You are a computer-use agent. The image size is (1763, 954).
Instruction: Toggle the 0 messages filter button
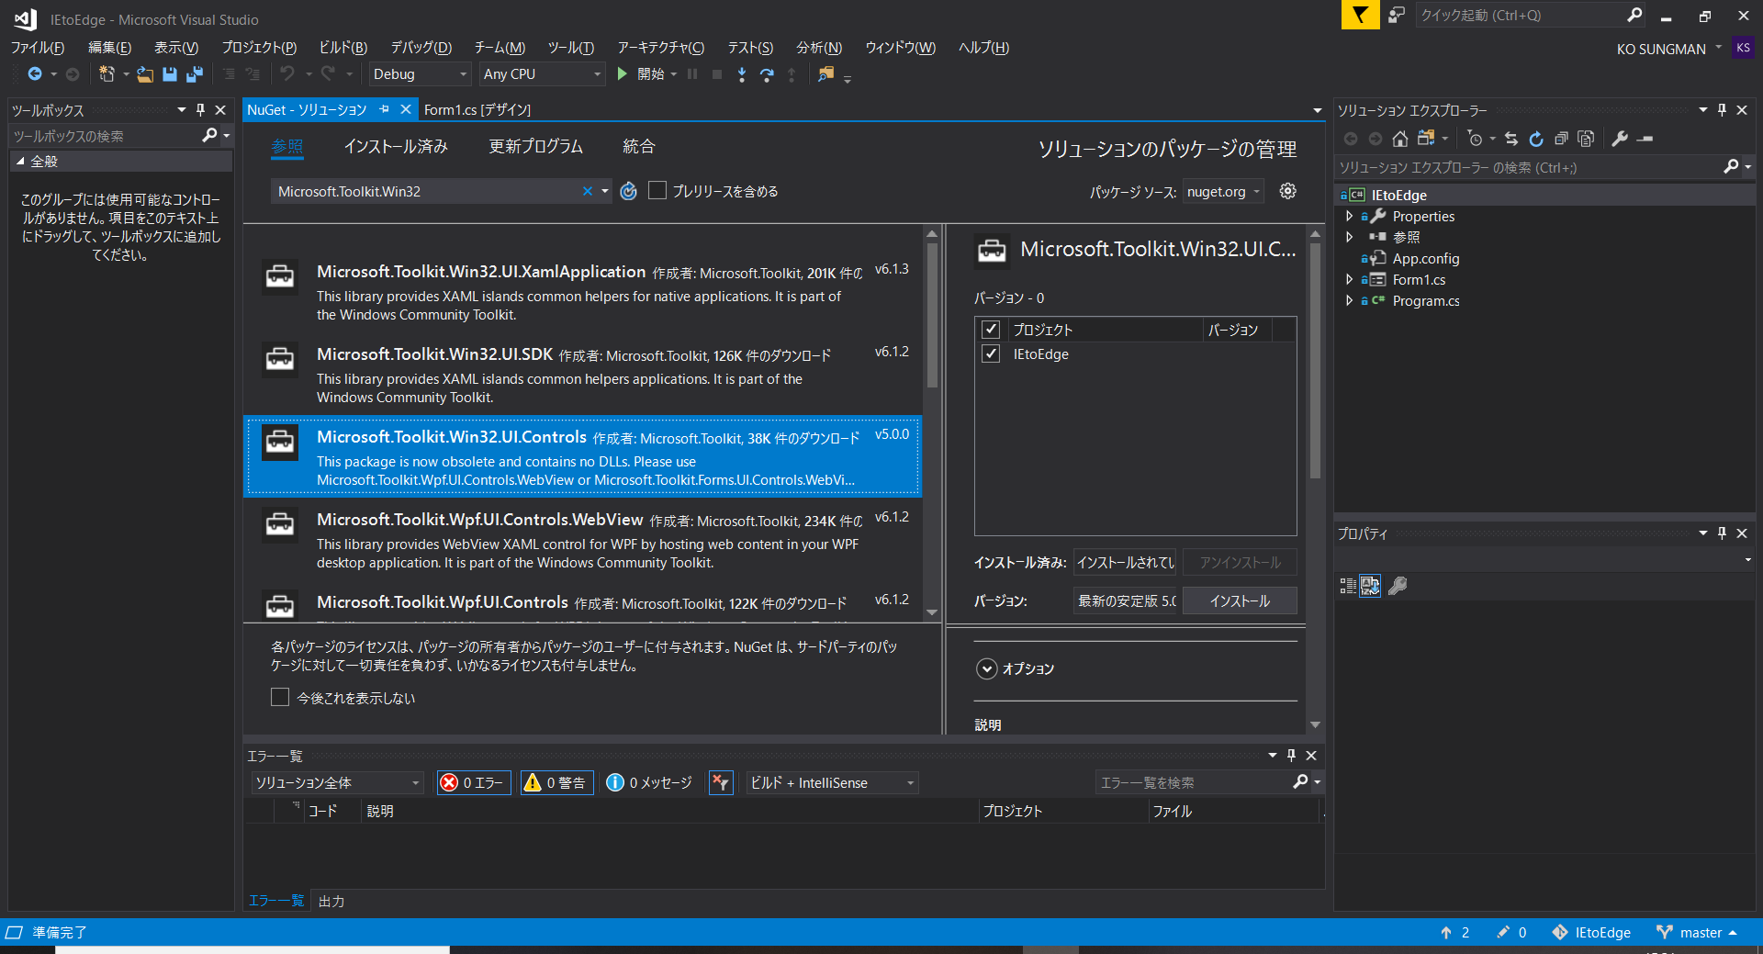coord(649,782)
